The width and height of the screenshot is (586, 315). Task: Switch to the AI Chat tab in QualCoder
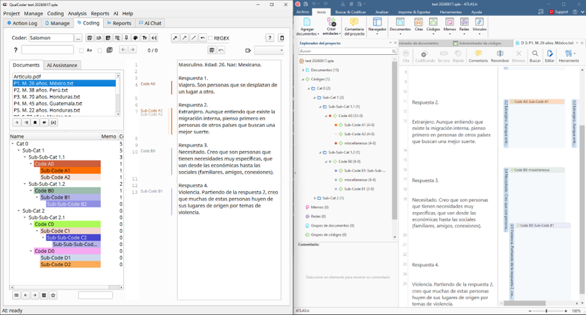[150, 23]
